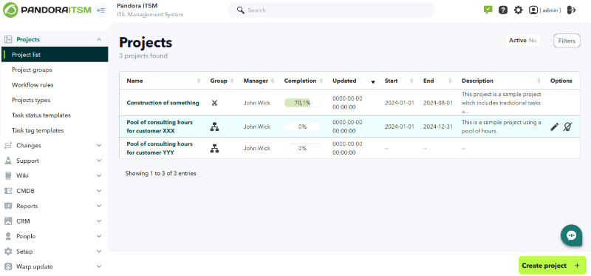Open the settings gear icon in header
The width and height of the screenshot is (591, 276).
click(x=519, y=10)
